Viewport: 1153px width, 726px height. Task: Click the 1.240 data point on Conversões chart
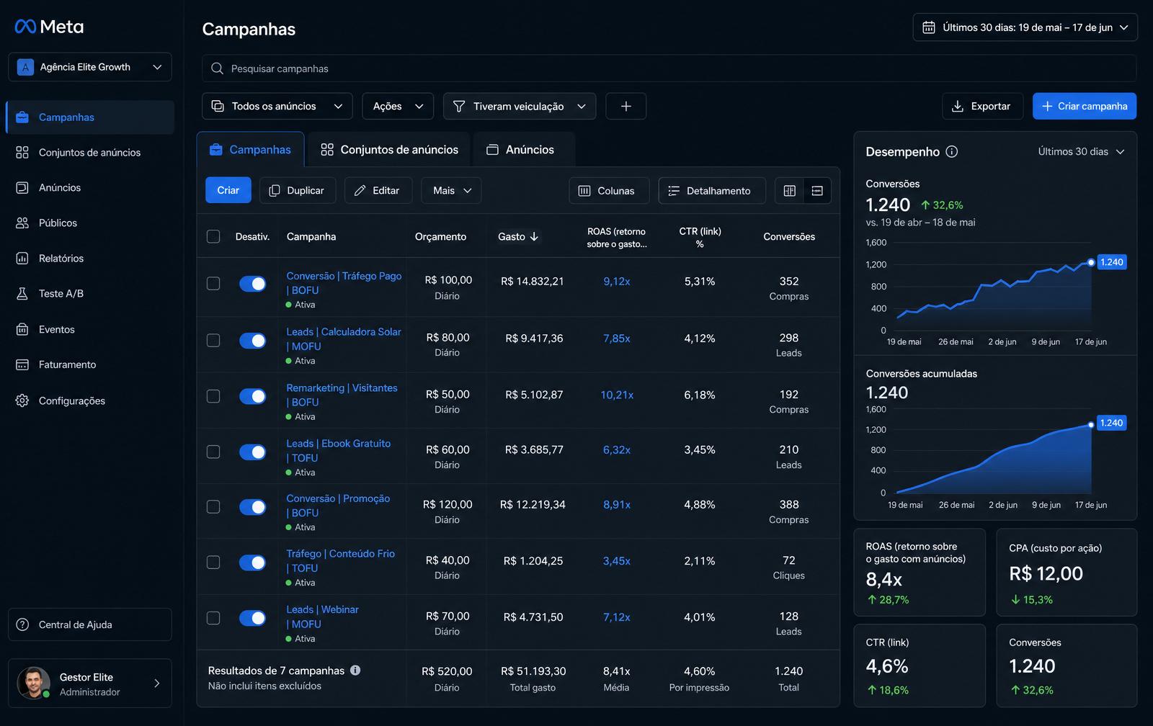(x=1091, y=262)
